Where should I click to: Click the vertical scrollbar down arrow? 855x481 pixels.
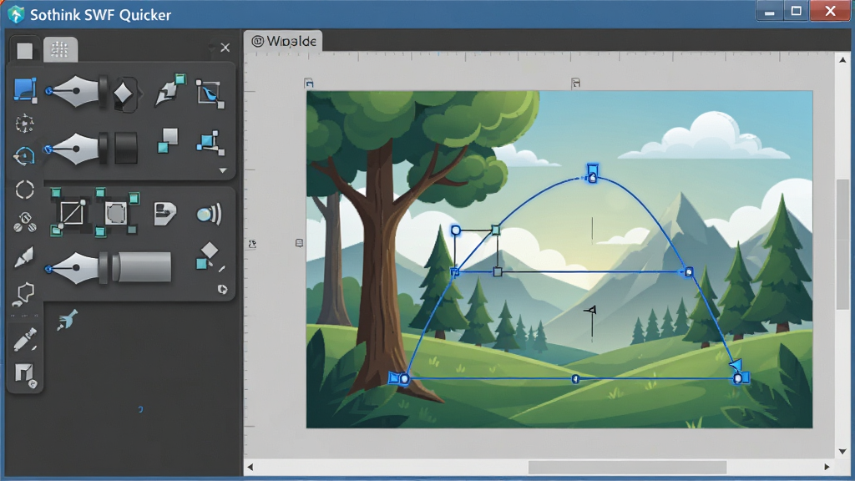842,452
